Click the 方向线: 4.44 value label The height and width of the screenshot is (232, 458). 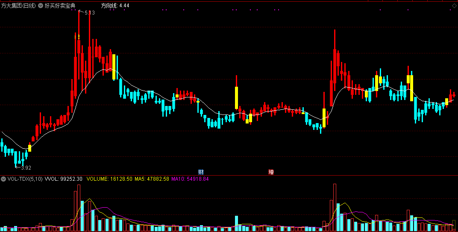115,6
